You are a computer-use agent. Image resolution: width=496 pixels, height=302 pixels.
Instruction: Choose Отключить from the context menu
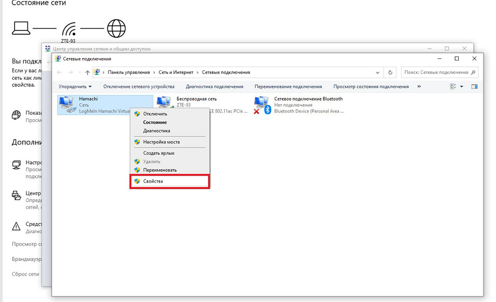(x=154, y=114)
